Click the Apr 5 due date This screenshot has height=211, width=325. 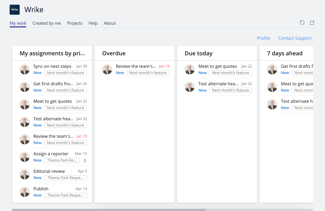click(82, 171)
